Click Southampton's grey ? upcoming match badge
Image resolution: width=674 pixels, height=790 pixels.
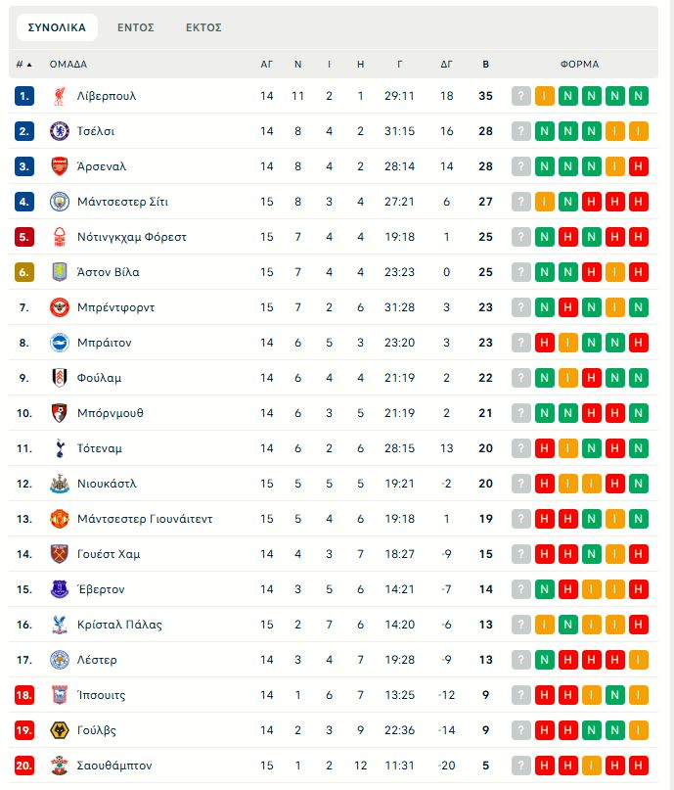pos(521,766)
